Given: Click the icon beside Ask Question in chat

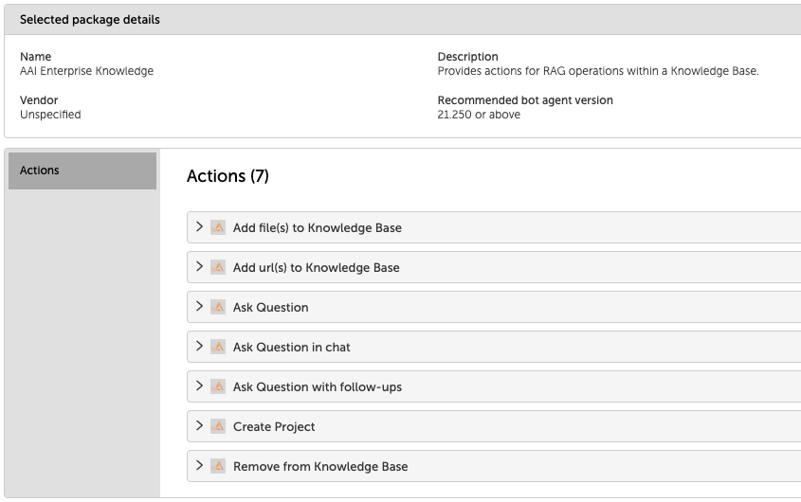Looking at the screenshot, I should pyautogui.click(x=218, y=347).
